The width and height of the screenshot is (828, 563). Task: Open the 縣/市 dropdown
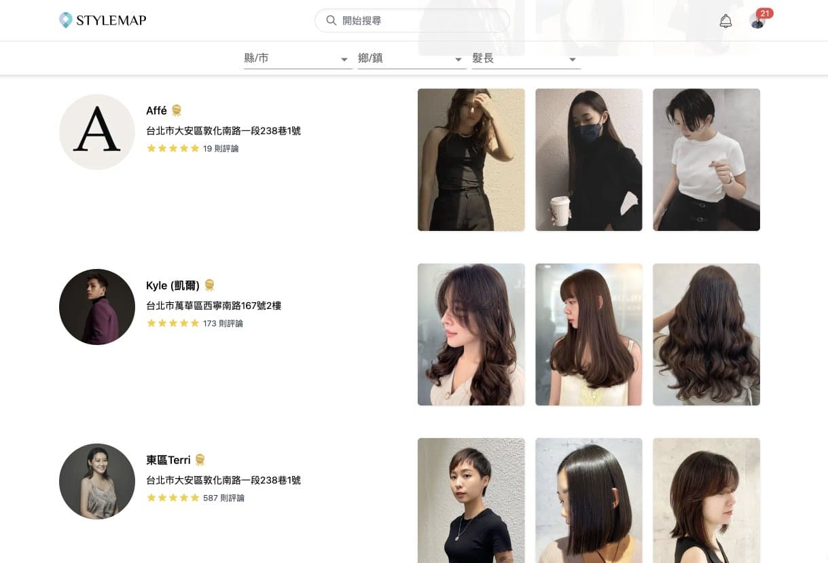298,59
